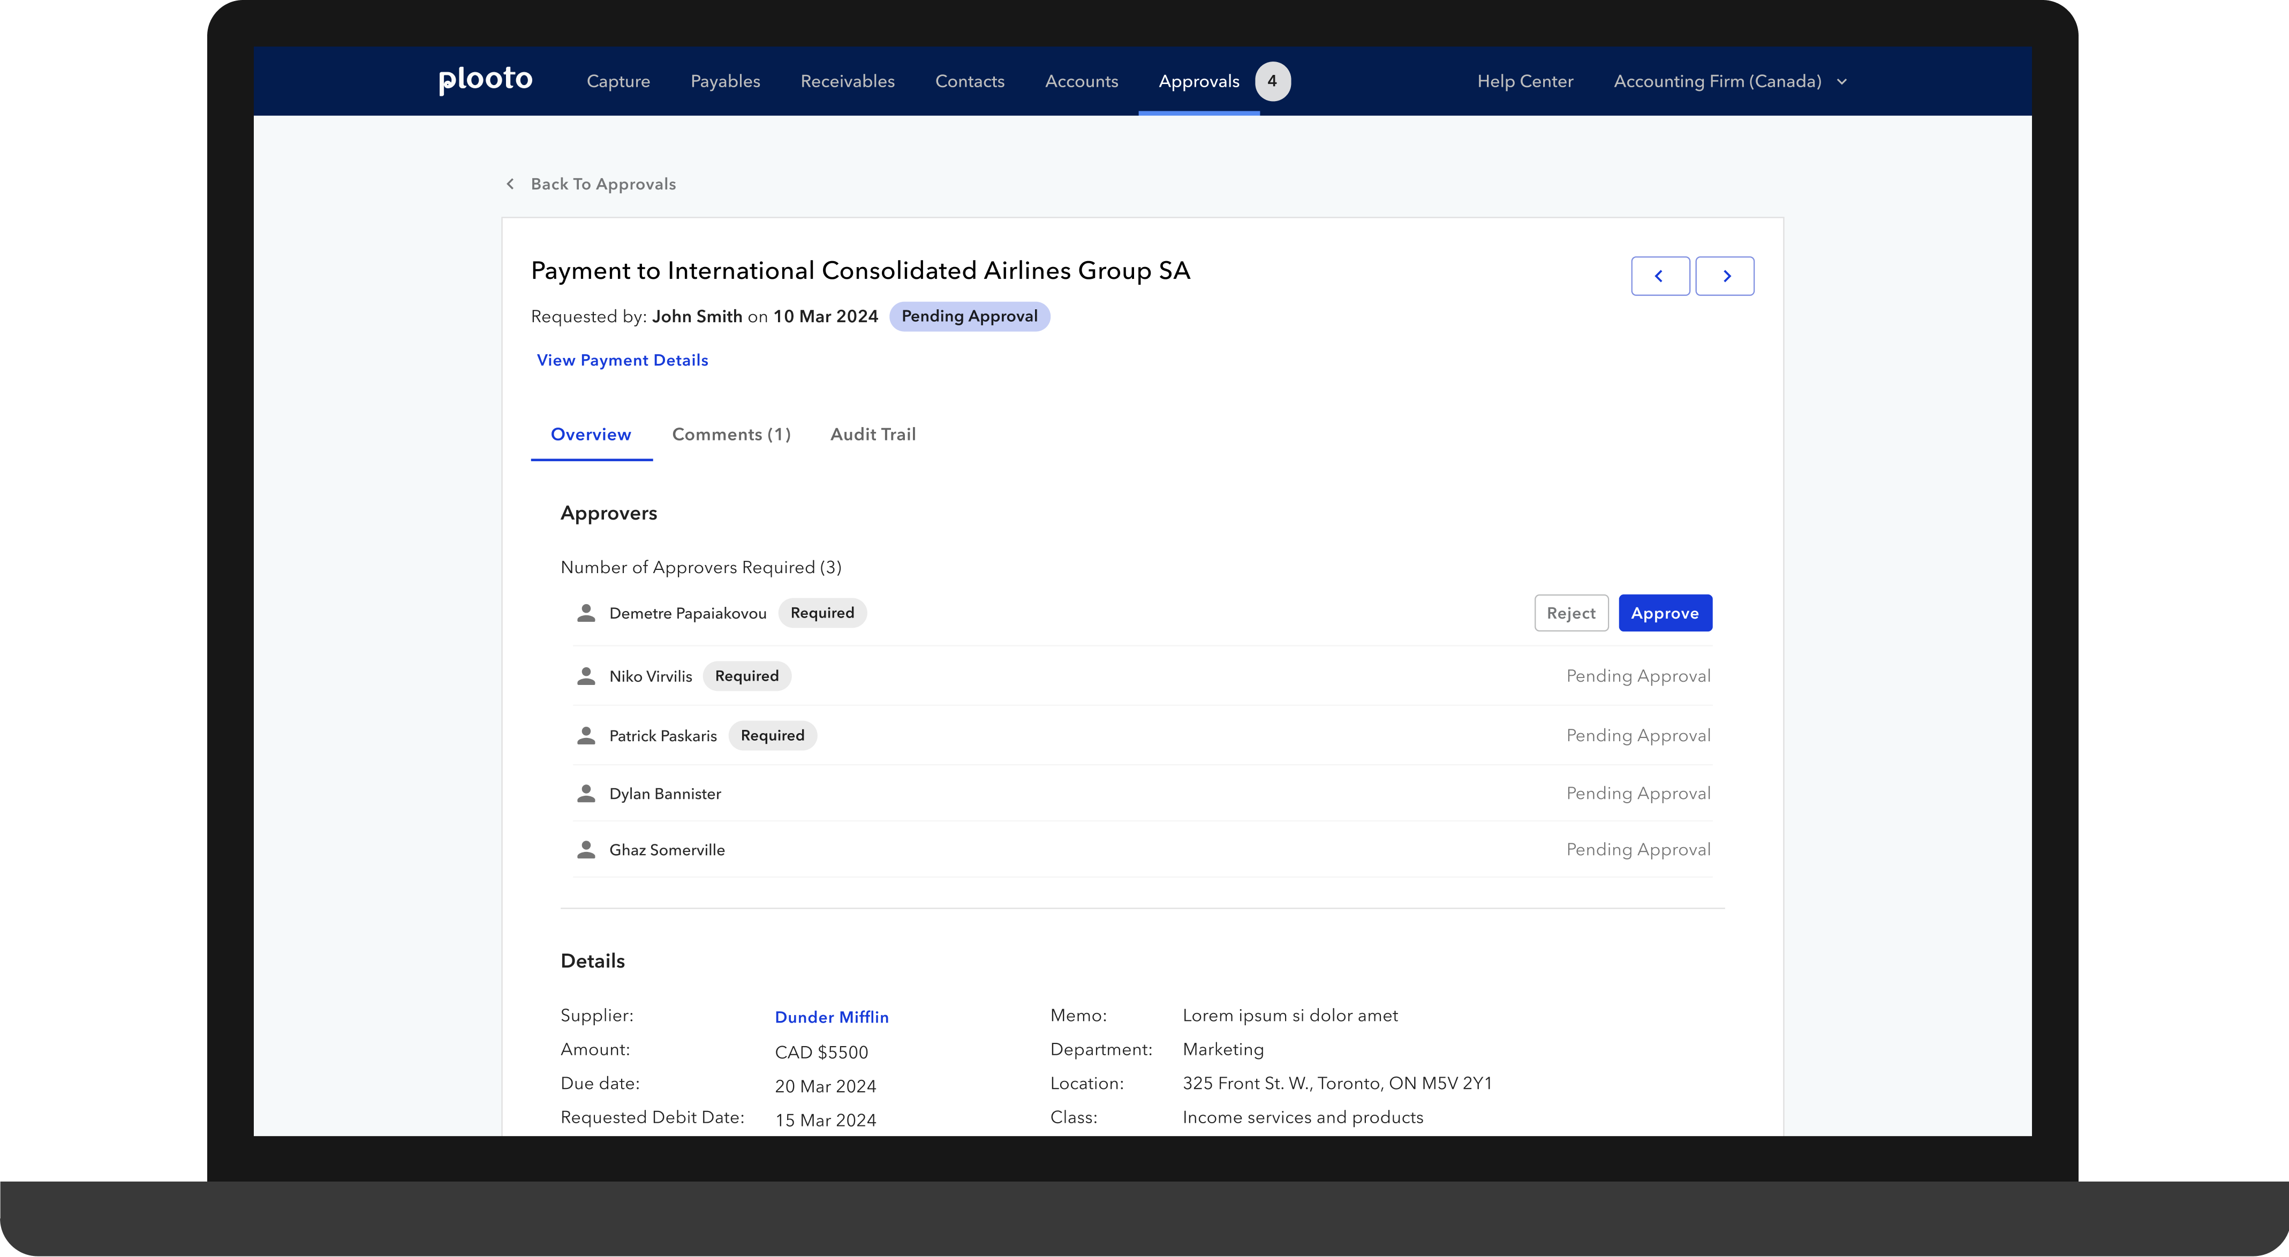2289x1257 pixels.
Task: Click the class value Income services and products
Action: (1303, 1117)
